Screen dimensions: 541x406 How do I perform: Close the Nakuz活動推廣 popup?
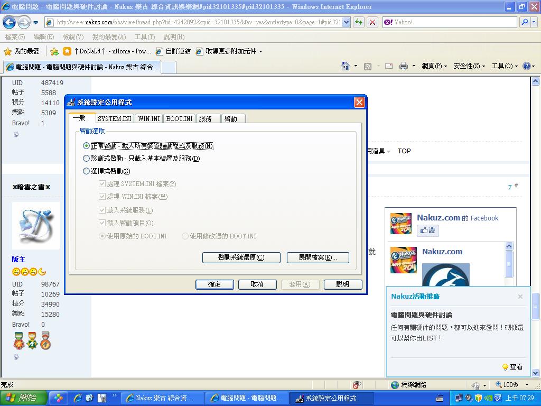[x=520, y=297]
